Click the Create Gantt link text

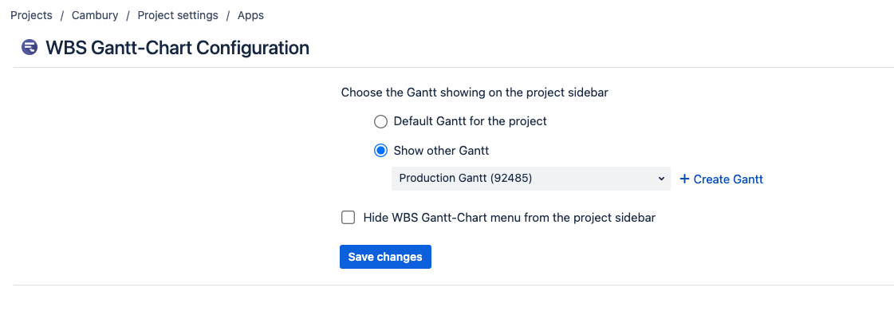pos(728,179)
